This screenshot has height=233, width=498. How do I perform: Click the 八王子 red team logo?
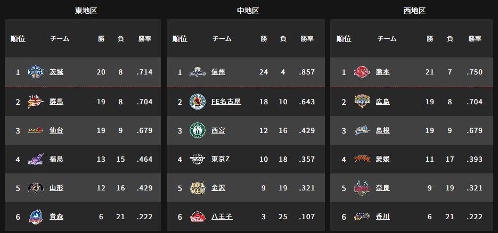pos(198,217)
